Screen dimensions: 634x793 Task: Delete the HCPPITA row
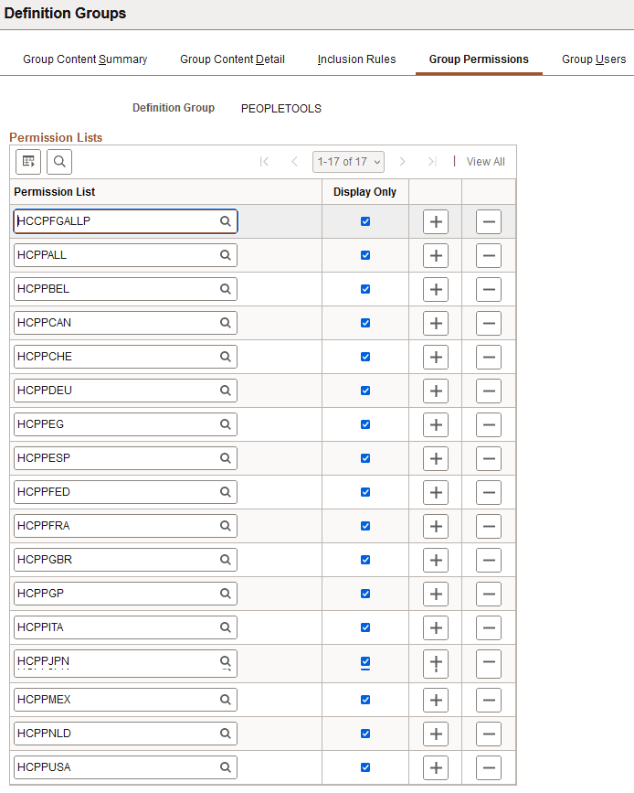click(489, 627)
